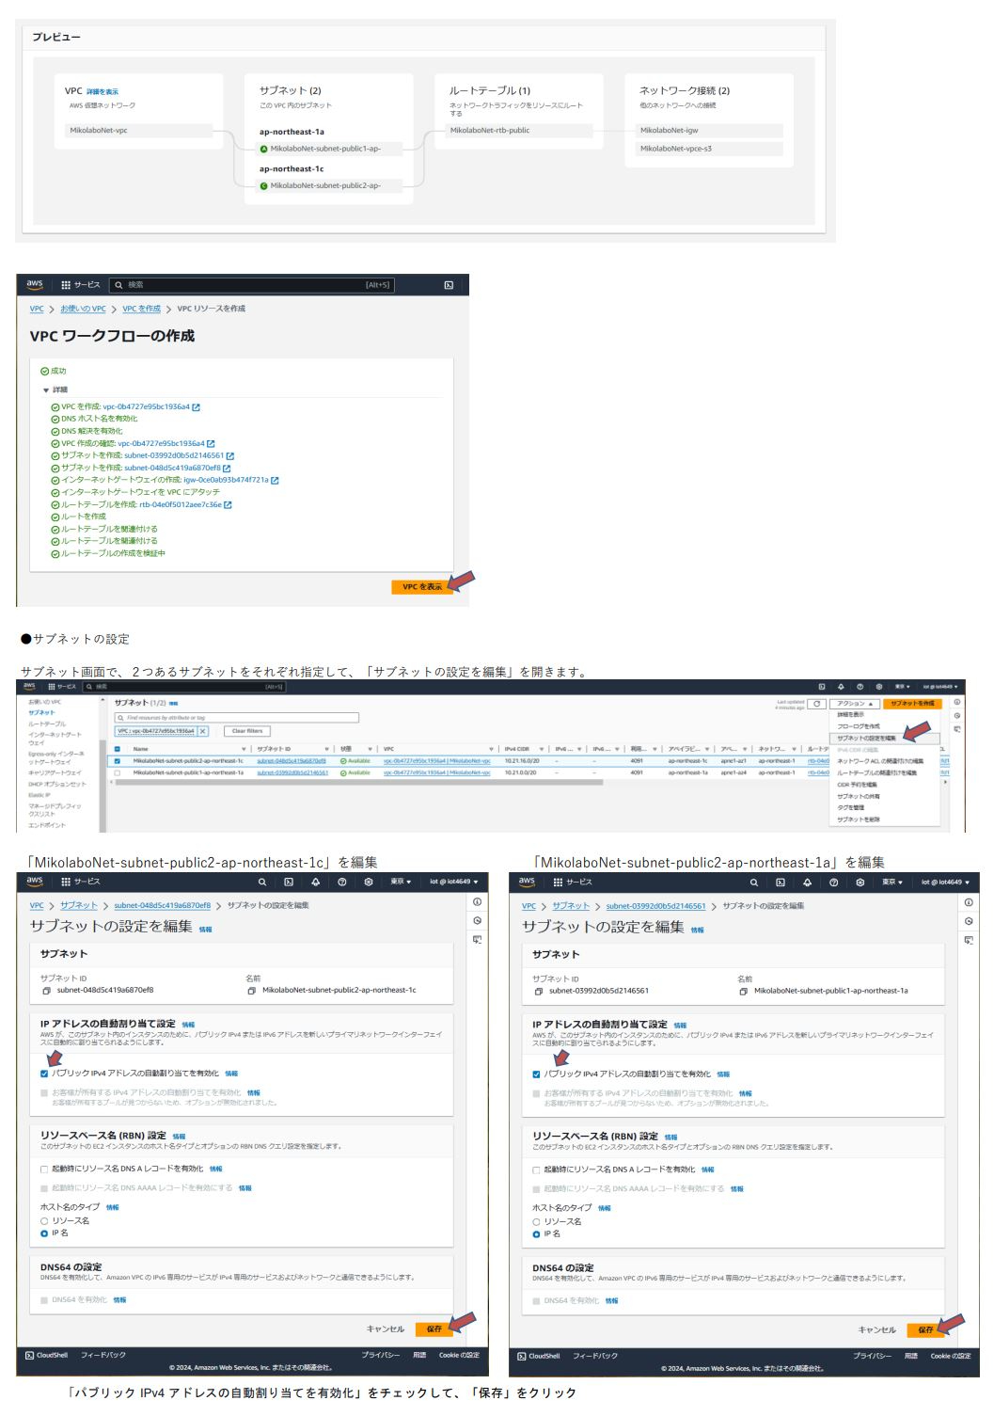Toggle public IPv4 auto-assign checkbox for subnet-03992d0b5d2146561
Screen dimensions: 994x1416
pos(536,1074)
